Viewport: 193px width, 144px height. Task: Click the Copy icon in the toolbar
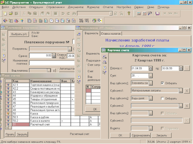29,13
